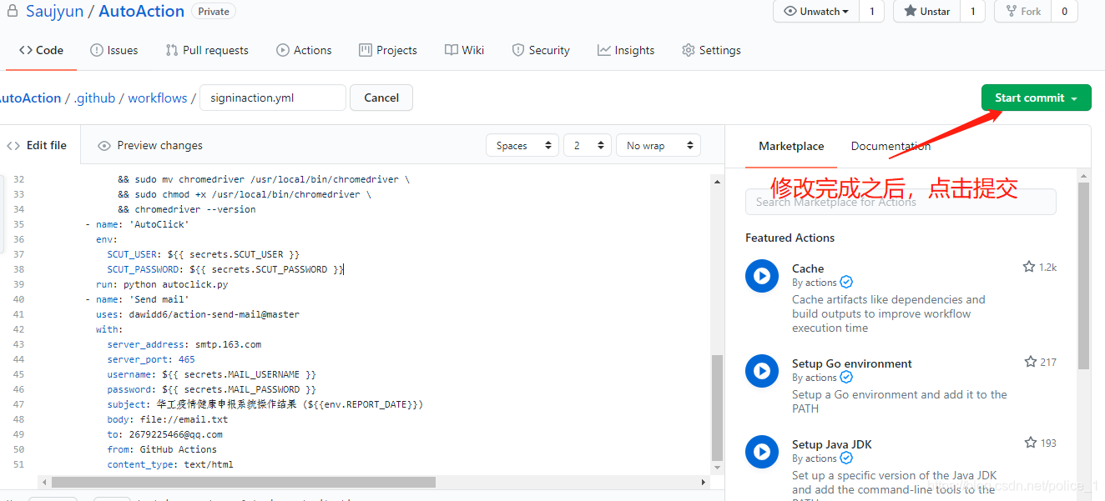Click the Pull requests branch icon
1105x501 pixels.
(172, 50)
